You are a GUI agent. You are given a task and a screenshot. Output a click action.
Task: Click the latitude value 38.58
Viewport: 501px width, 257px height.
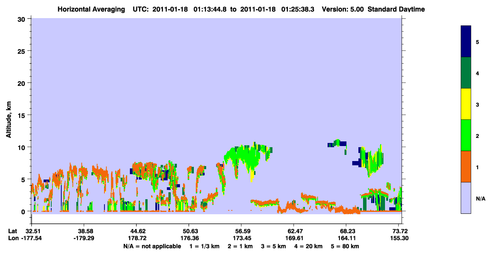click(x=84, y=231)
